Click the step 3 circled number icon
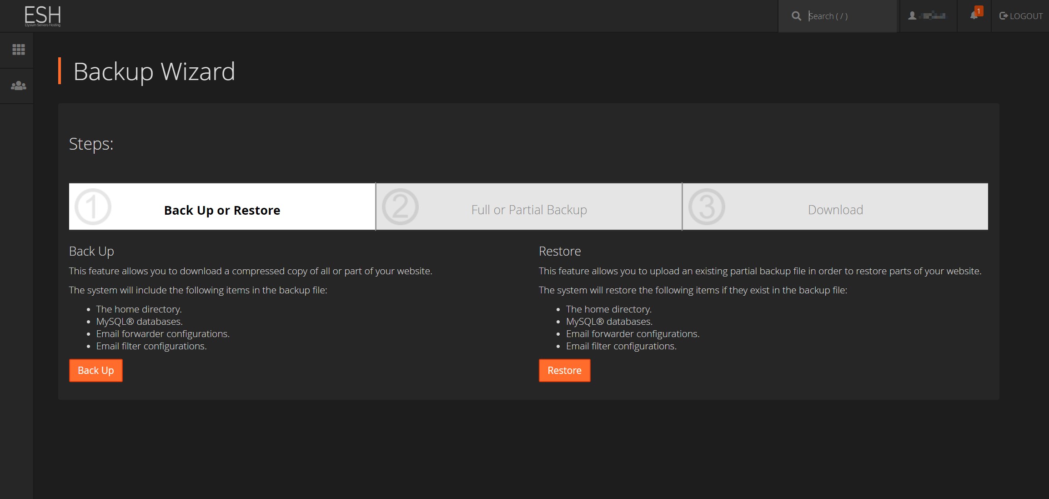 coord(707,207)
